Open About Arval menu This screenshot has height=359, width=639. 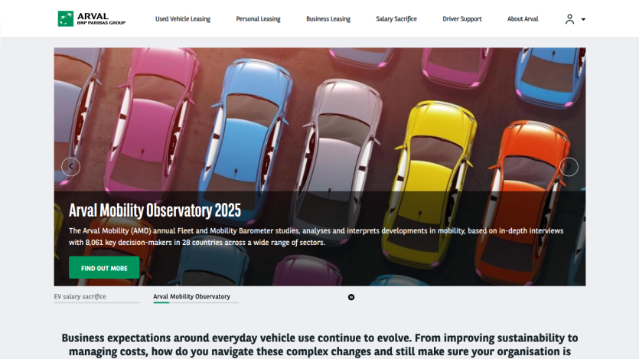523,18
